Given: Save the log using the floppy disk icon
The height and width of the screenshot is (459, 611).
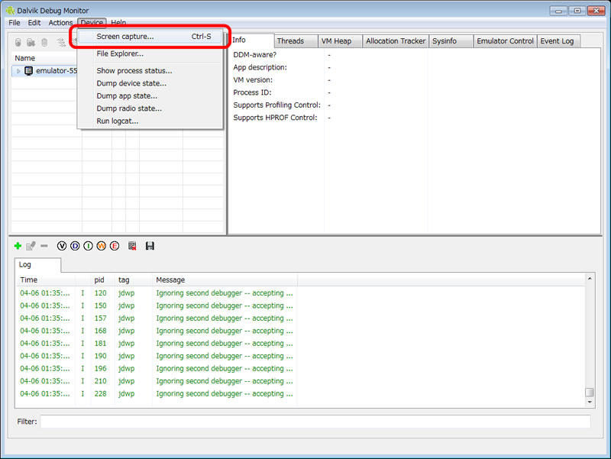Looking at the screenshot, I should pyautogui.click(x=150, y=246).
